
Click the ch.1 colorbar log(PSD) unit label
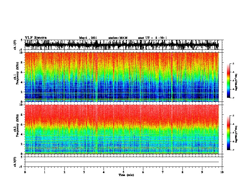(x=236, y=82)
